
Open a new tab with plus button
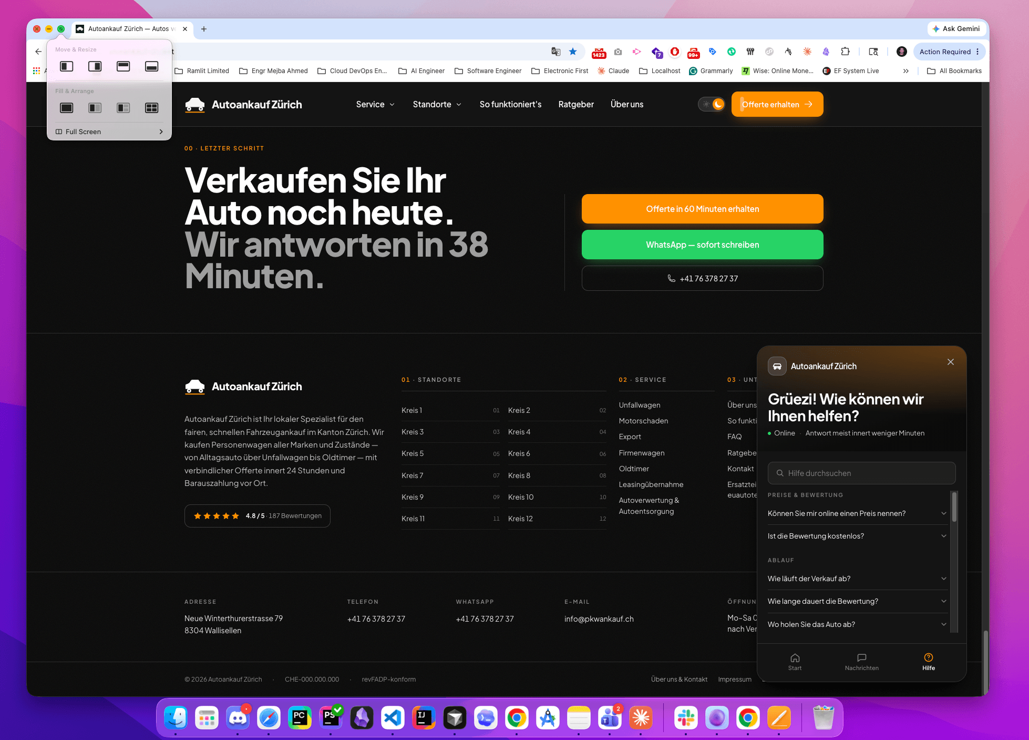point(204,29)
